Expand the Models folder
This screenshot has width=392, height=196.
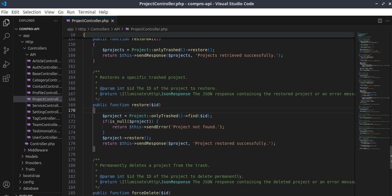pyautogui.click(x=38, y=156)
